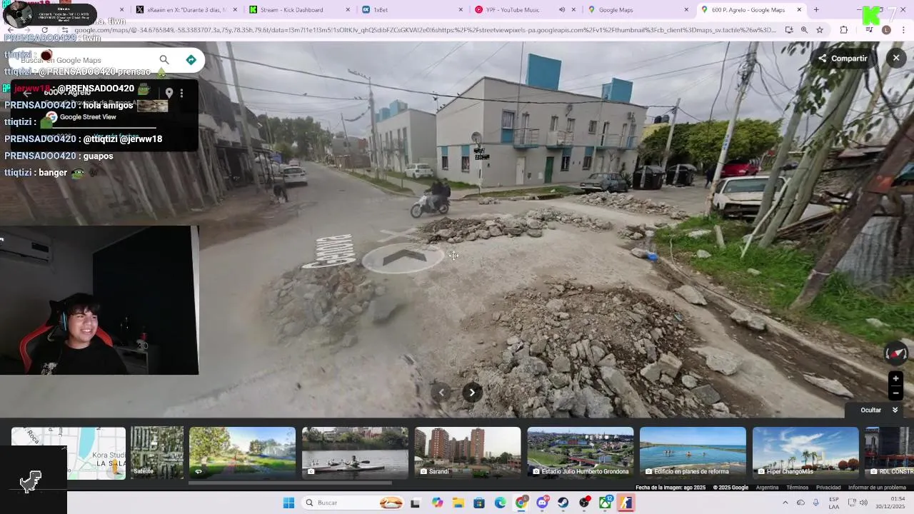This screenshot has height=514, width=914.
Task: Click the red compass control
Action: point(895,353)
